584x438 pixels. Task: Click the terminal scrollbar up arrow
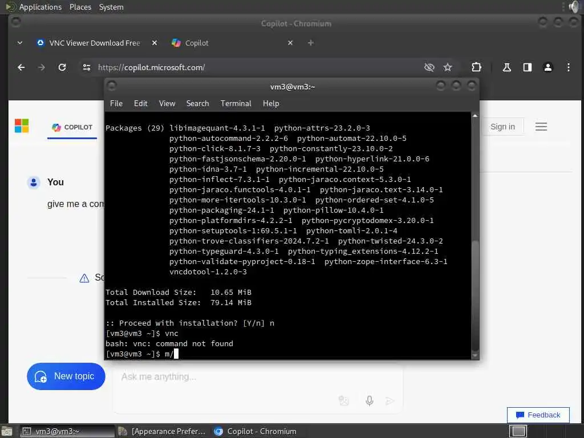475,116
